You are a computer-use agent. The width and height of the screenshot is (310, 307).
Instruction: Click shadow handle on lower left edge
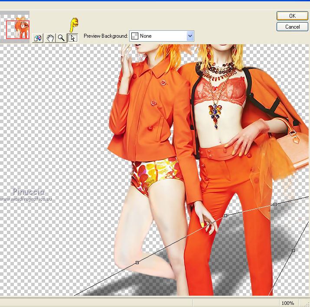(x=137, y=262)
